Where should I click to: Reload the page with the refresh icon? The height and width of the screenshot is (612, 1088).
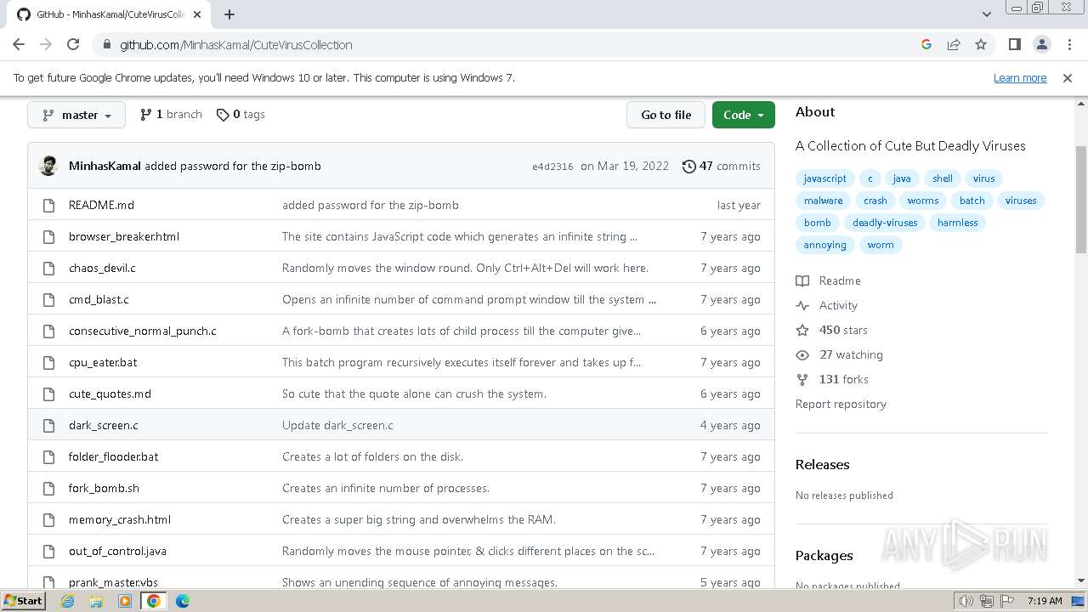73,44
